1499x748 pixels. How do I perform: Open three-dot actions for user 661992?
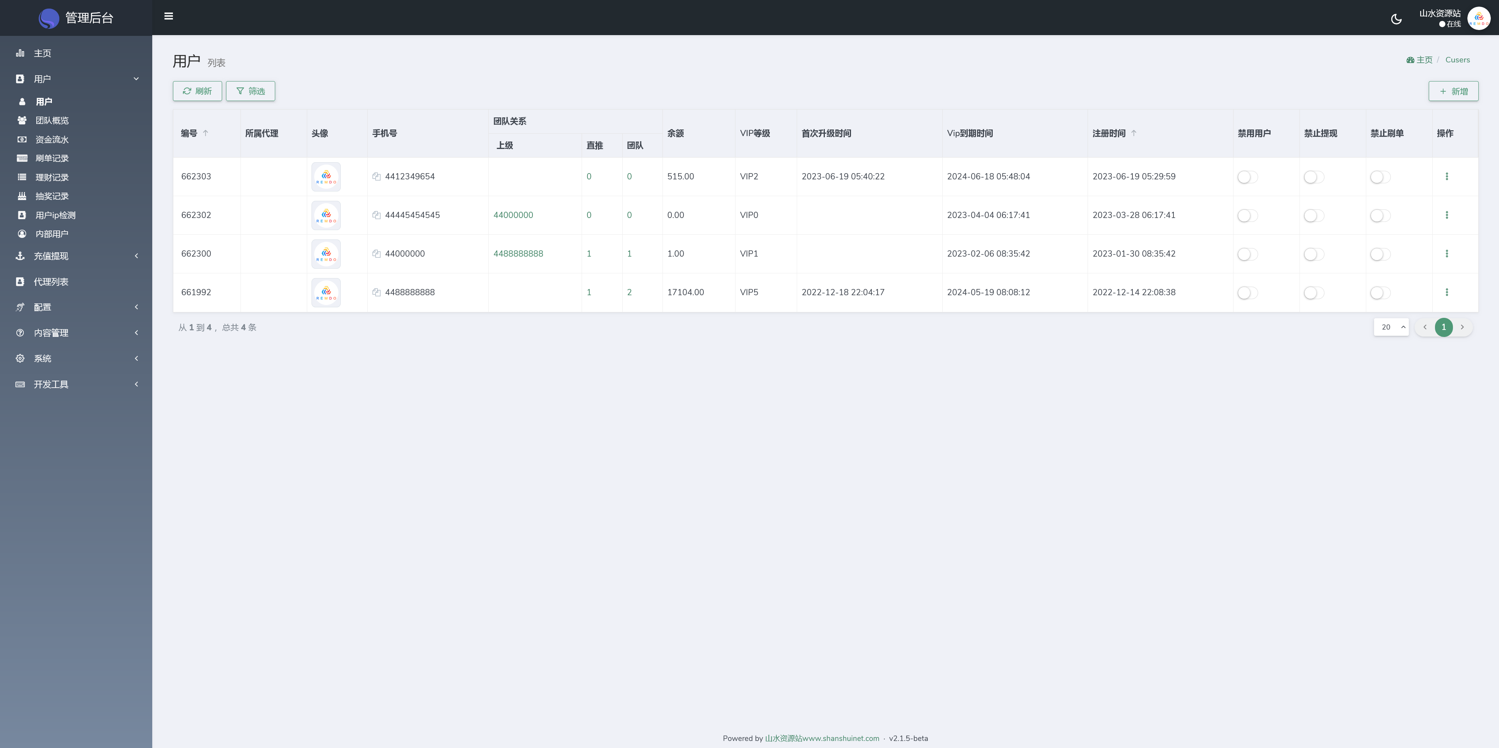(x=1447, y=292)
